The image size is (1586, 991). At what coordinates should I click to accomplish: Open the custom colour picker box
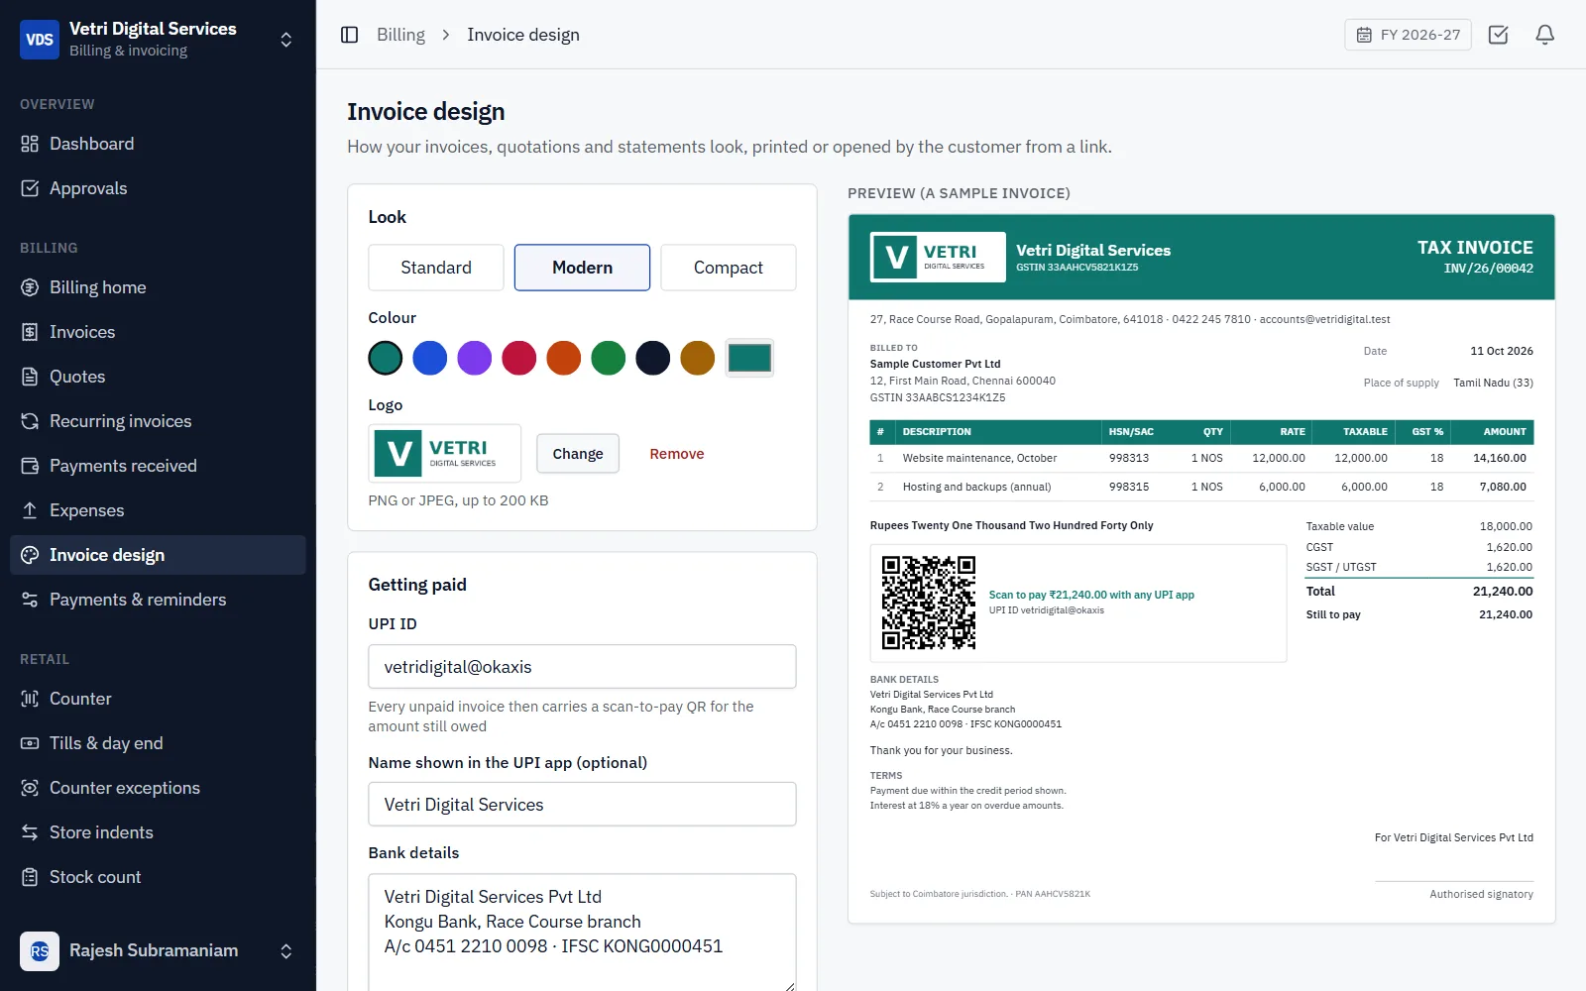coord(749,358)
